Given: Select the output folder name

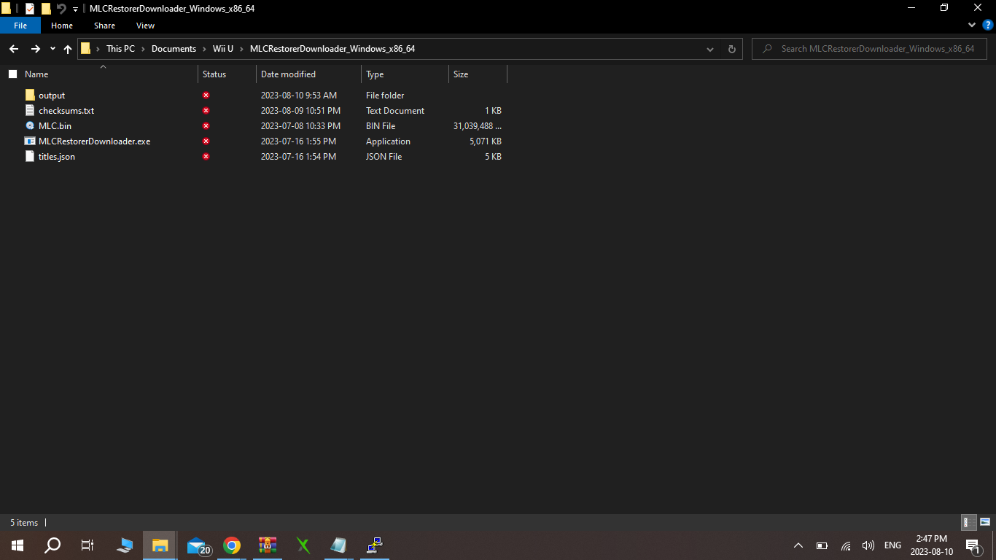Looking at the screenshot, I should tap(52, 96).
